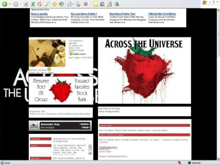
Task: Click the About me red header
Action: [145, 125]
